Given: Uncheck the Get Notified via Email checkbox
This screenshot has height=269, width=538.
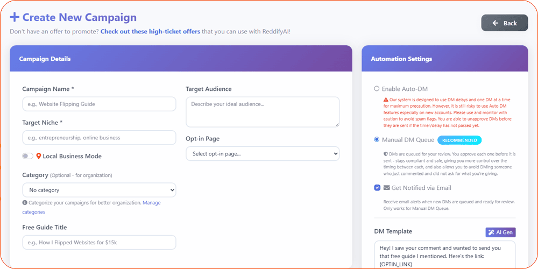Looking at the screenshot, I should [377, 188].
